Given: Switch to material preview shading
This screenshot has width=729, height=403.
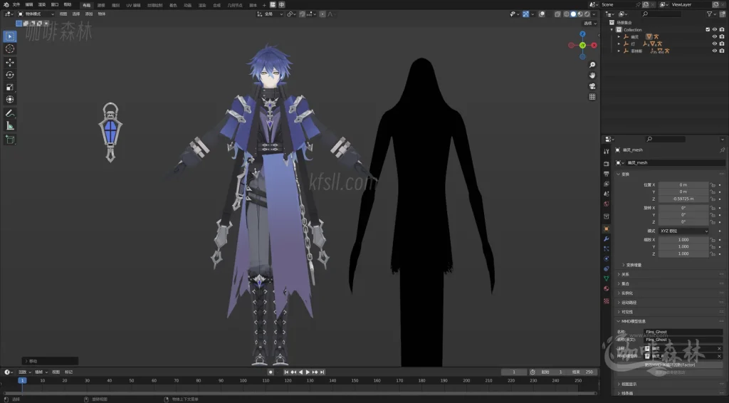Looking at the screenshot, I should [580, 14].
